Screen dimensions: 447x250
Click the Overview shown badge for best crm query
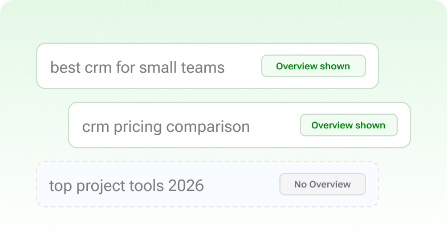314,66
